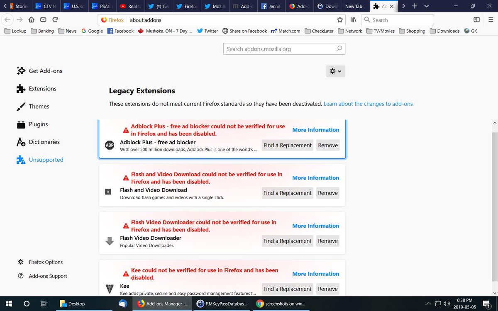
Task: Open the CheckLater bookmarks folder
Action: click(x=319, y=31)
